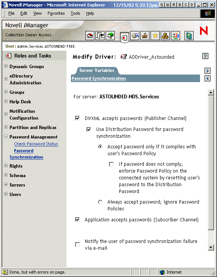Enable Notify the user of synchronization failure via e-mail

pos(77,244)
